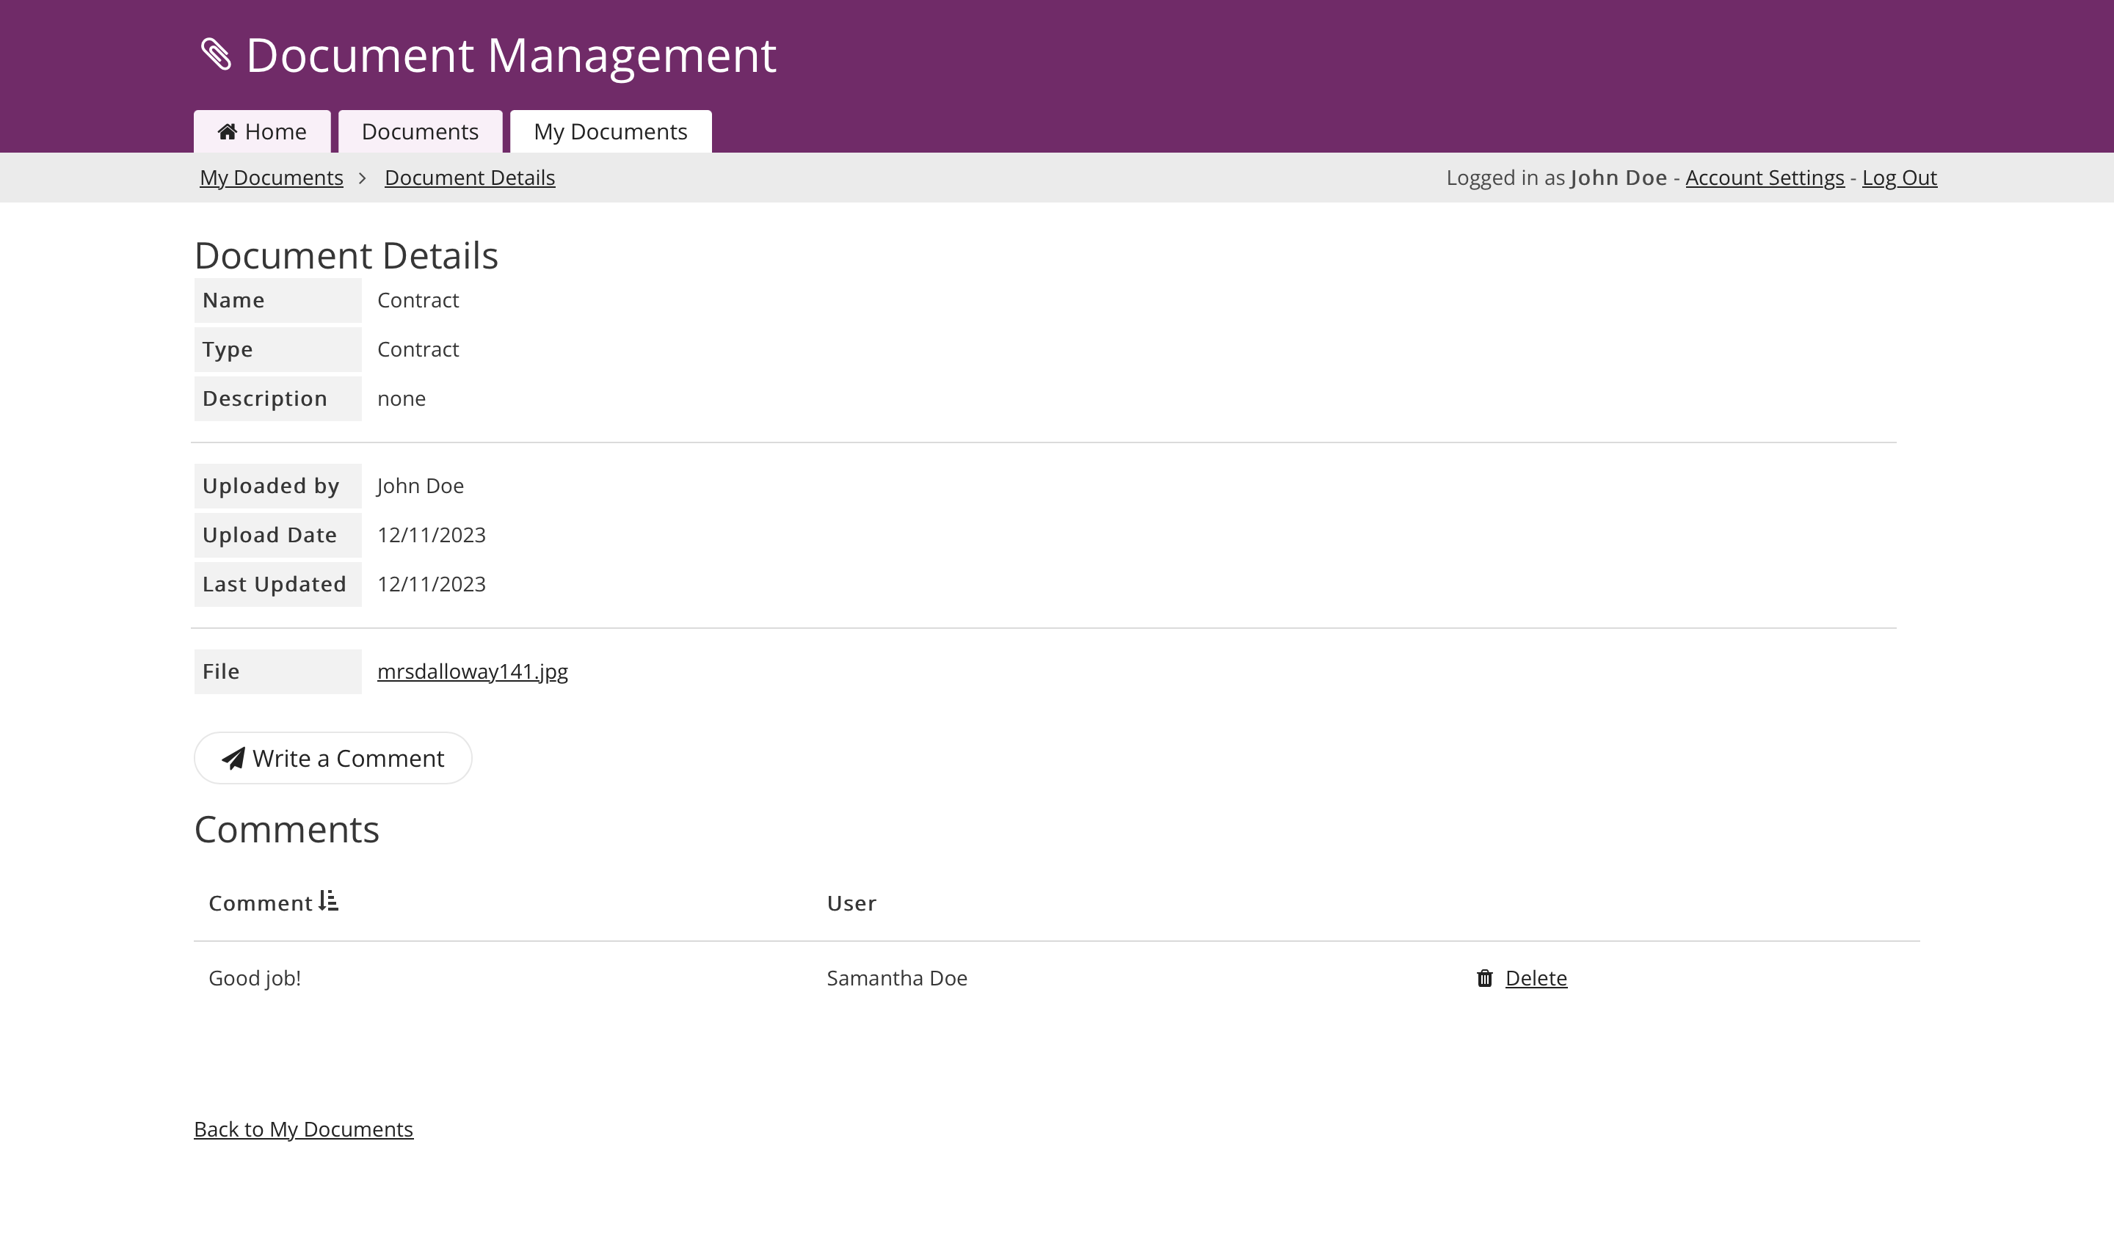Open the mrsdalloway141.jpg file link
Image resolution: width=2114 pixels, height=1243 pixels.
[472, 671]
